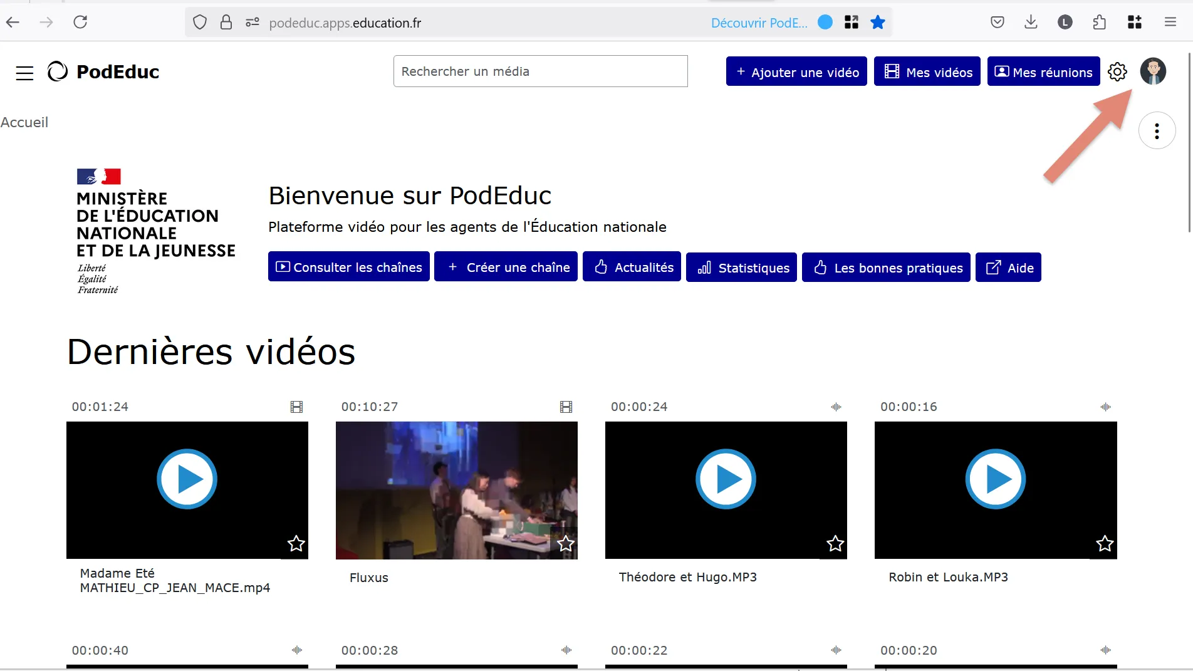Screen dimensions: 1193x671
Task: Click the podeduc.apps.education.fr address bar URL
Action: pyautogui.click(x=345, y=23)
